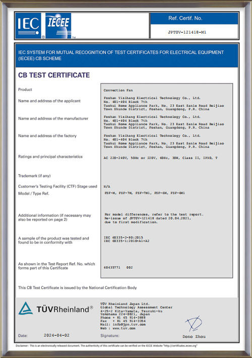This screenshot has width=252, height=358.
Task: Select 'TÜV Rheinland Japan Ltd.' issuer name
Action: (x=125, y=304)
